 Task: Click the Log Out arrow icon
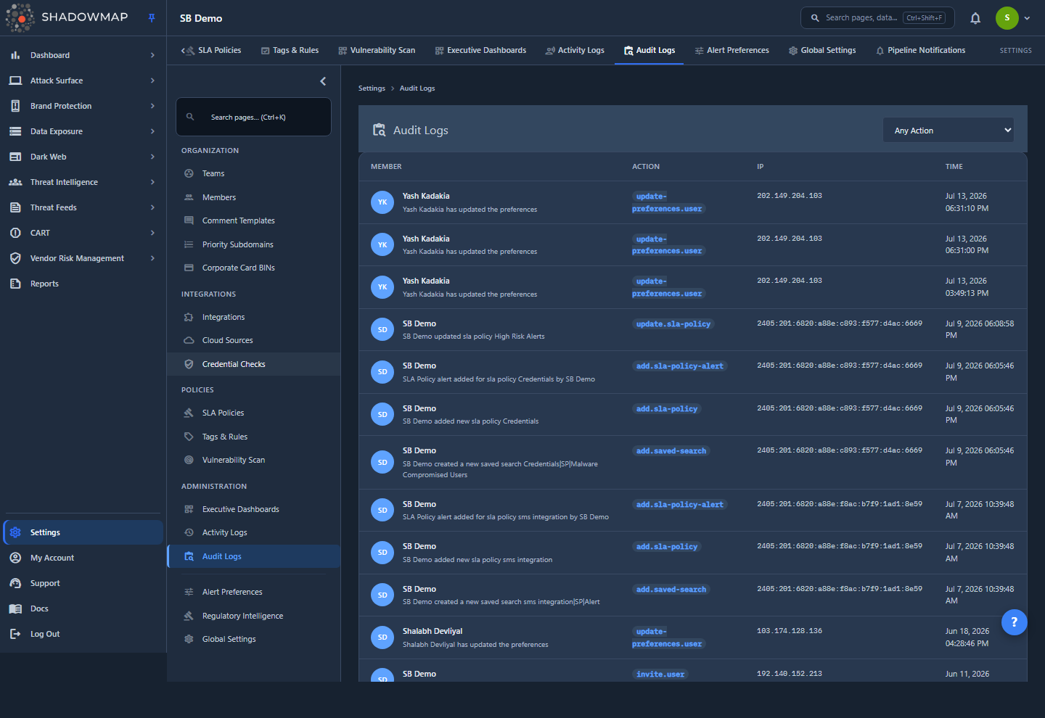click(15, 634)
